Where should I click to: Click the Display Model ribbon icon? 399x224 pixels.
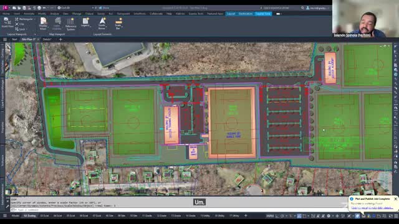point(43,24)
